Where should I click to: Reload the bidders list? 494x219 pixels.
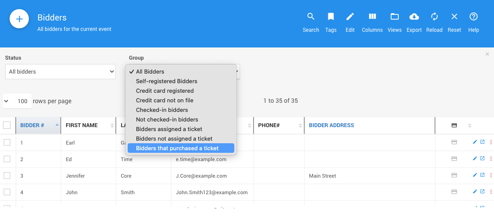coord(434,22)
